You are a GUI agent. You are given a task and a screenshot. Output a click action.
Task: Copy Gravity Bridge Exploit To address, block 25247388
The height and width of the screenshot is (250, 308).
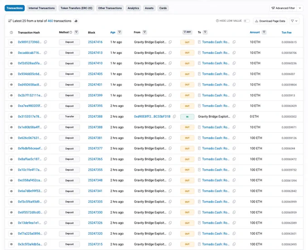pos(234,116)
